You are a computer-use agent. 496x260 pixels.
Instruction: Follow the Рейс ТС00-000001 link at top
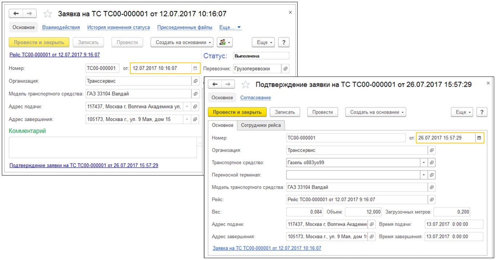(x=54, y=55)
